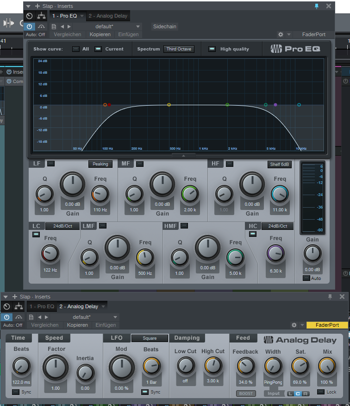Click Mix knob at 100 %
This screenshot has height=406, width=350.
[327, 367]
